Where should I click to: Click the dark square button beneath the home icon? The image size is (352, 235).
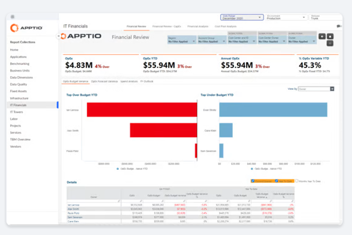point(330,43)
